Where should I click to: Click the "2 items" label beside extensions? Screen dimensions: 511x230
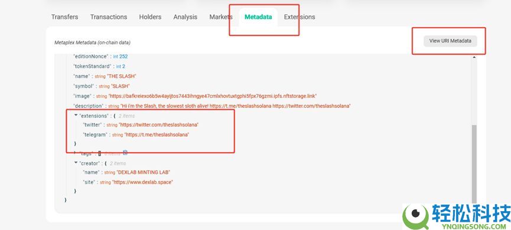click(126, 116)
